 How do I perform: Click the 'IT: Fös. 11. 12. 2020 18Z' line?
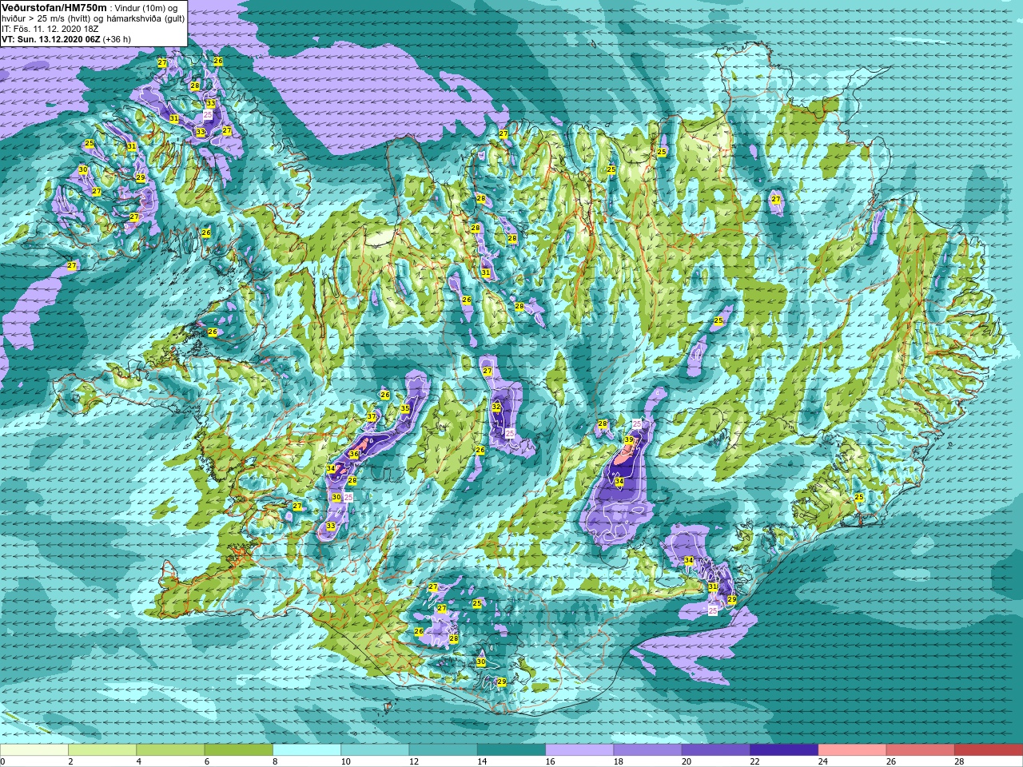50,28
